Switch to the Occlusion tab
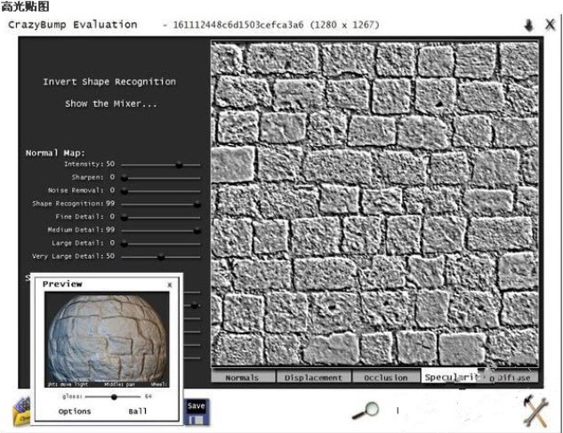The width and height of the screenshot is (563, 433). (x=386, y=377)
